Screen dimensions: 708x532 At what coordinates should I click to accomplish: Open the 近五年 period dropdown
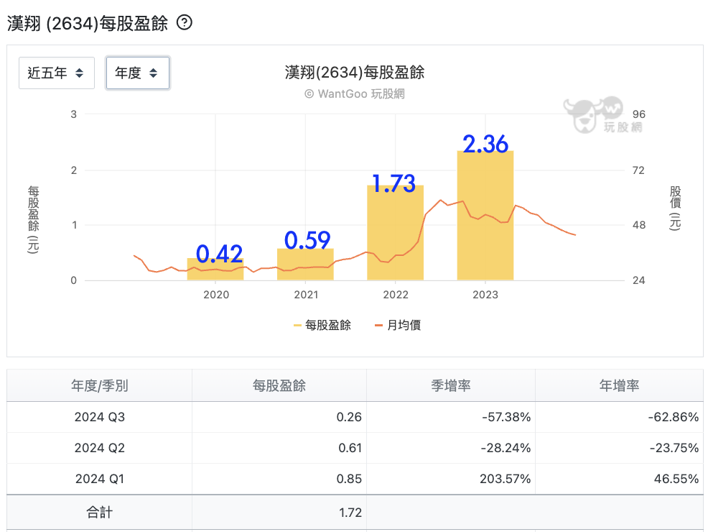(x=57, y=73)
